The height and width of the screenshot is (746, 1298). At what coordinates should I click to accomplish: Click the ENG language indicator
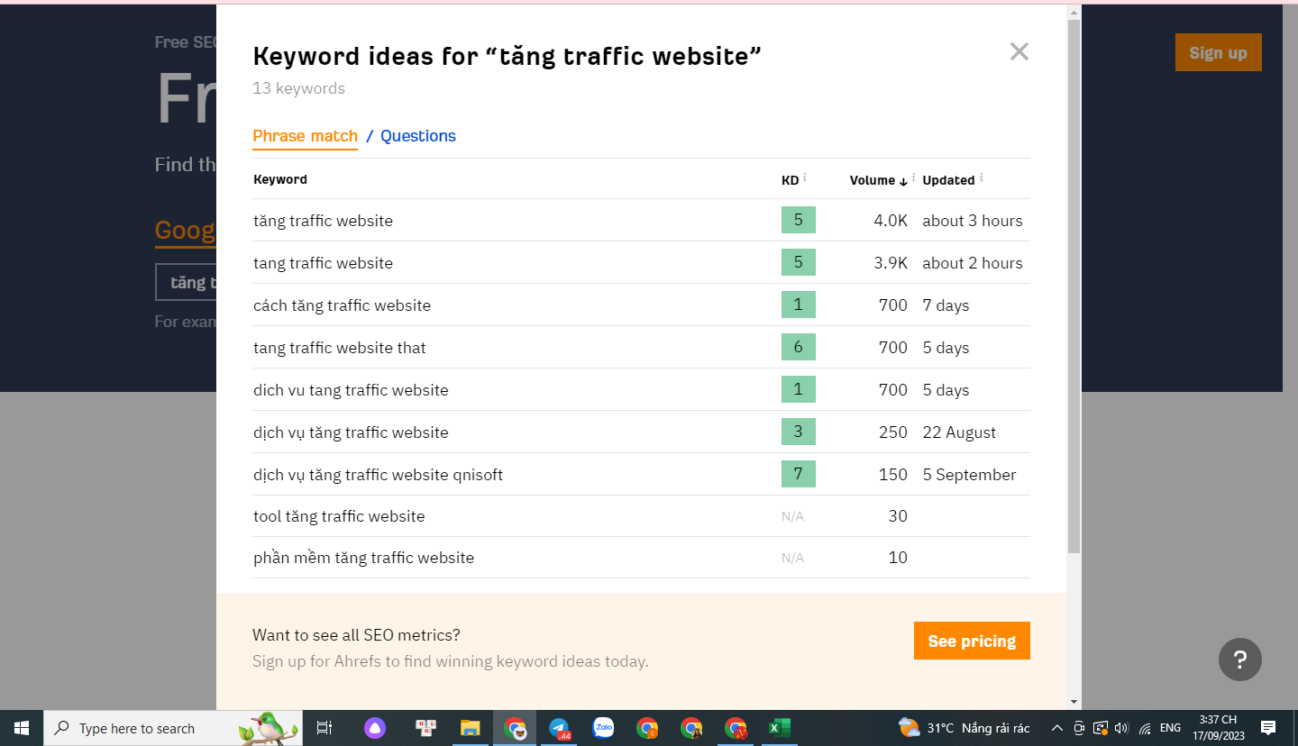click(1170, 728)
